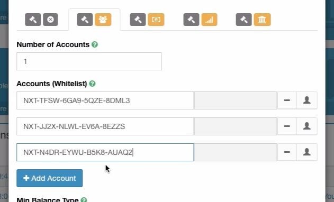Click the second whitelist account address field
This screenshot has width=334, height=202.
point(105,126)
